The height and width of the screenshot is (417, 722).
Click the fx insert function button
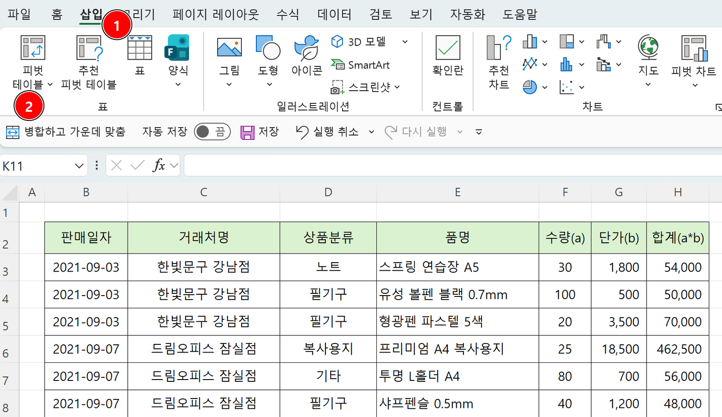[159, 166]
